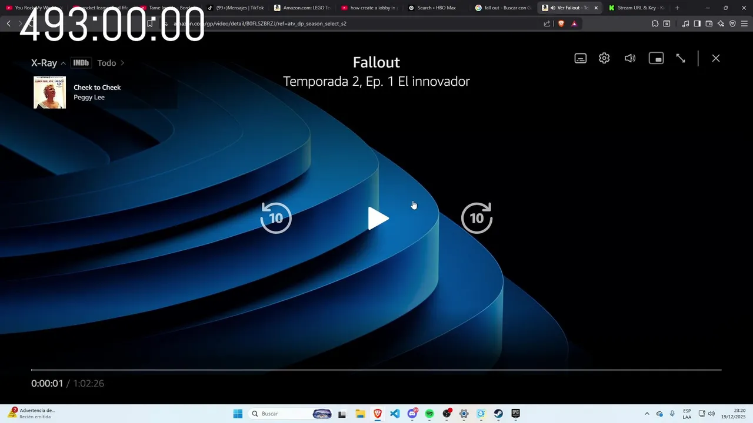This screenshot has height=423, width=753.
Task: Skip forward 10 seconds
Action: click(x=477, y=218)
